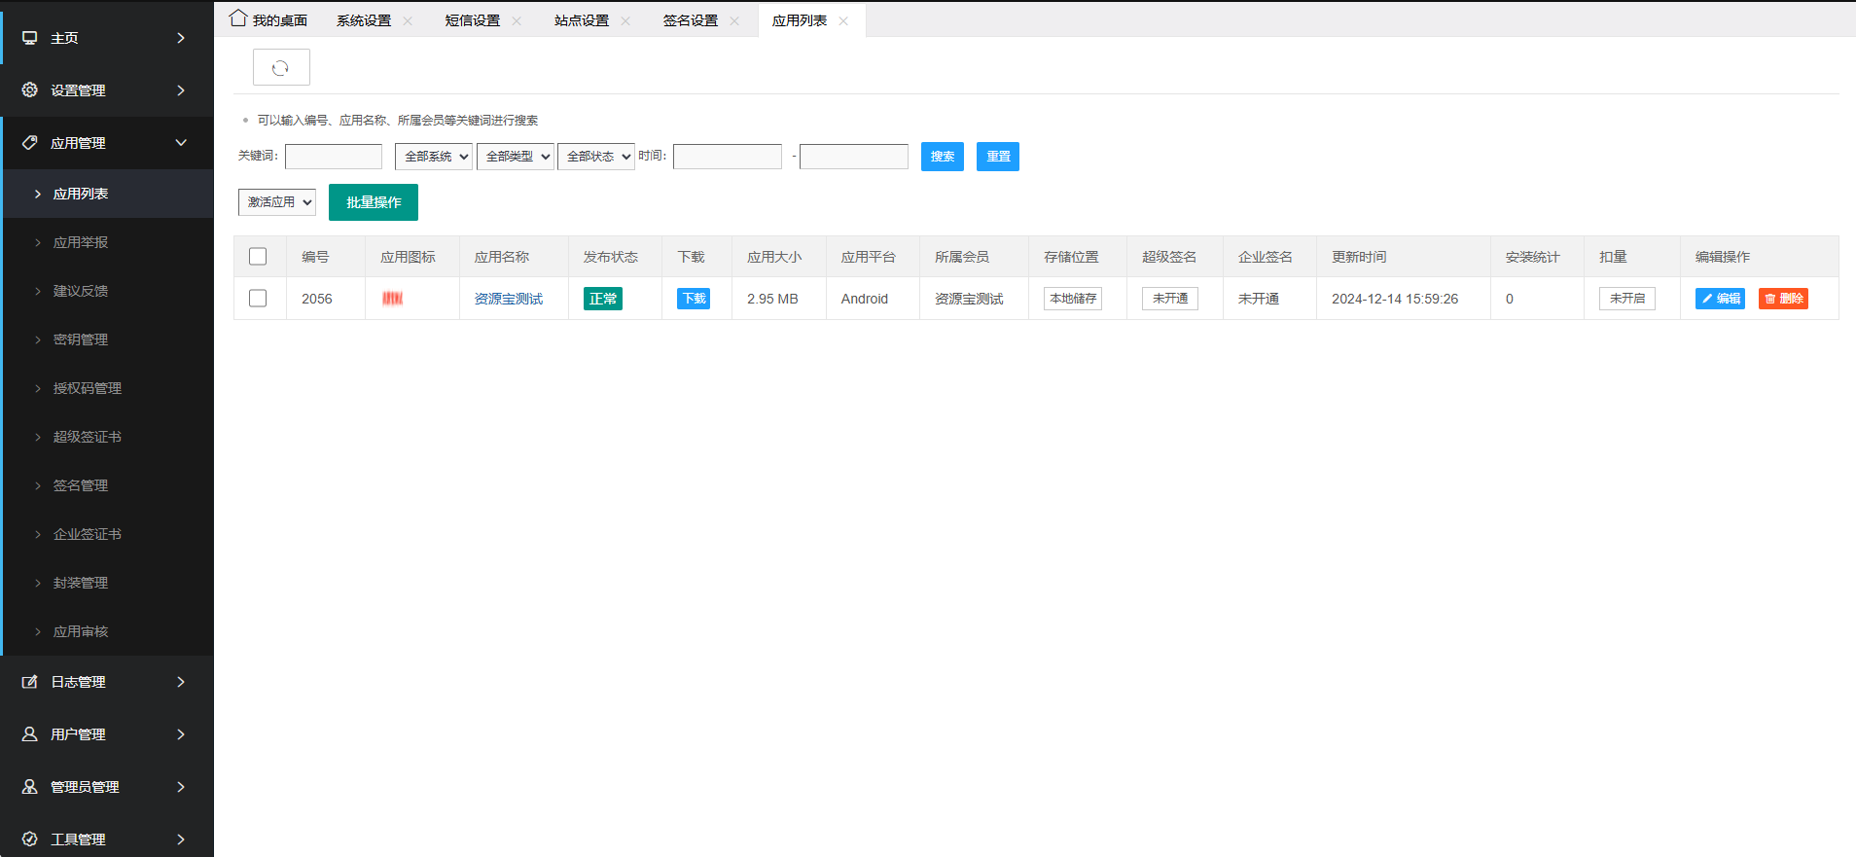Click the monitor icon beside 主页

click(x=30, y=38)
